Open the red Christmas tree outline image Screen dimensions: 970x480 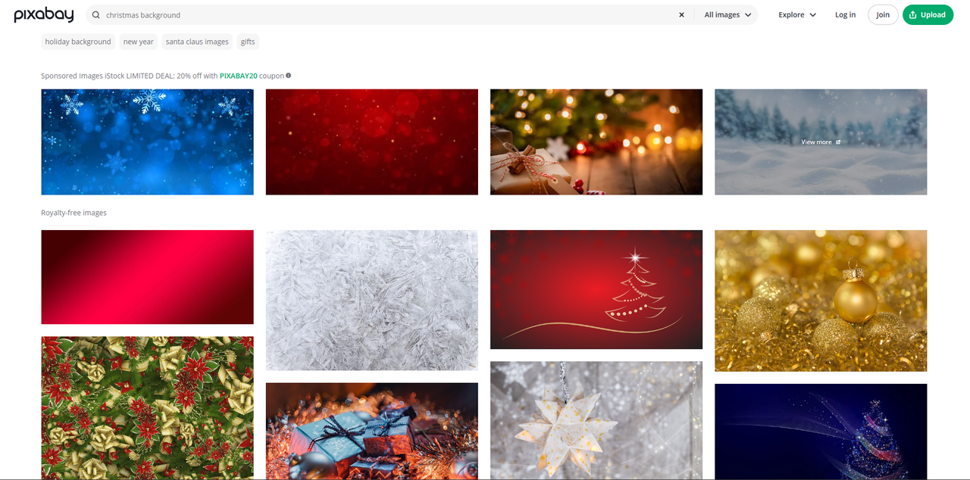[x=596, y=289]
